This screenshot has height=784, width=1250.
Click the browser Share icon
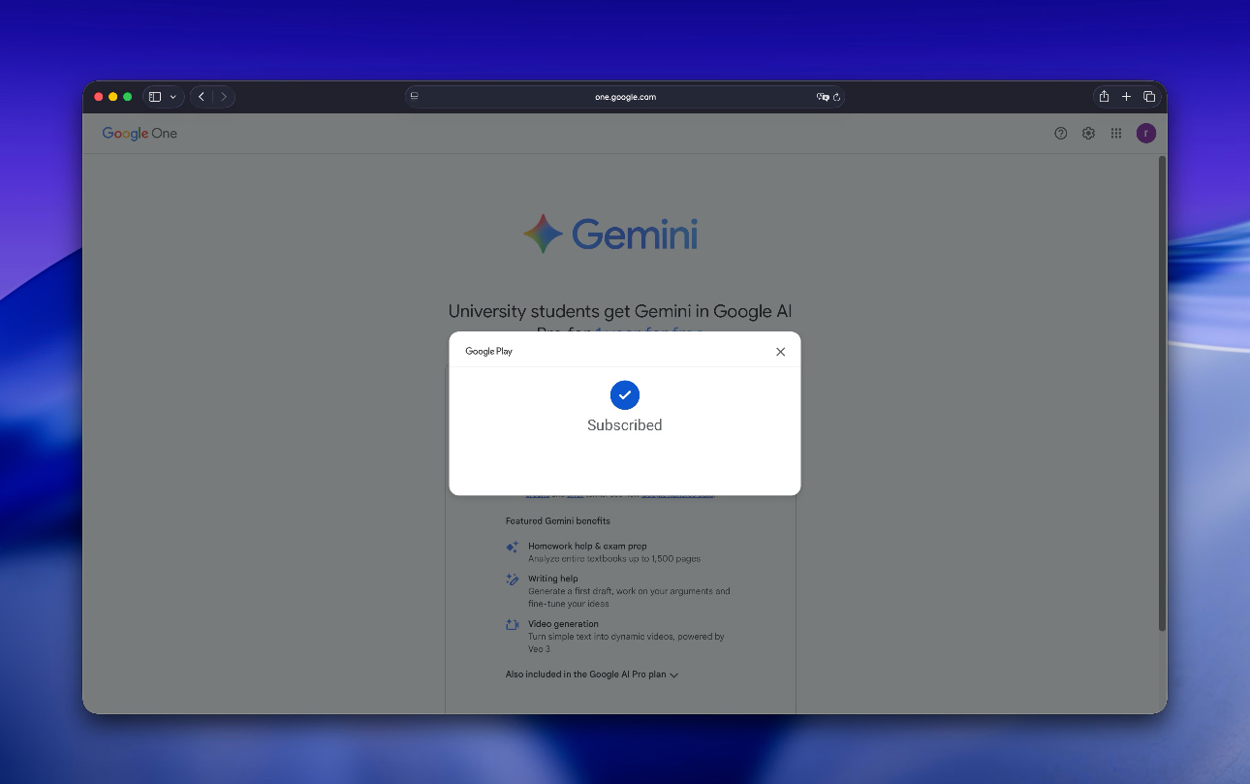click(x=1104, y=97)
